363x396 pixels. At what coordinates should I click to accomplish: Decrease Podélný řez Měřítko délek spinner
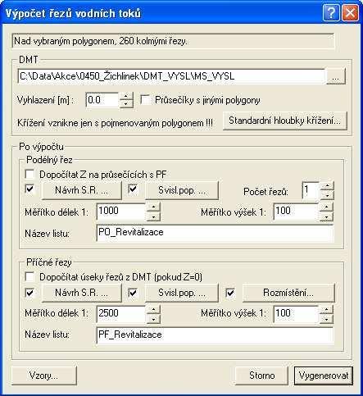153,216
